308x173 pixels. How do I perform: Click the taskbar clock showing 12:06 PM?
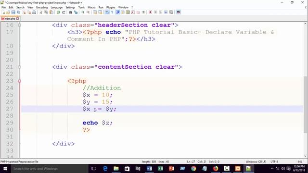pos(299,169)
